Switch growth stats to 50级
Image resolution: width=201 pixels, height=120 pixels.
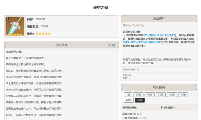tap(160, 95)
